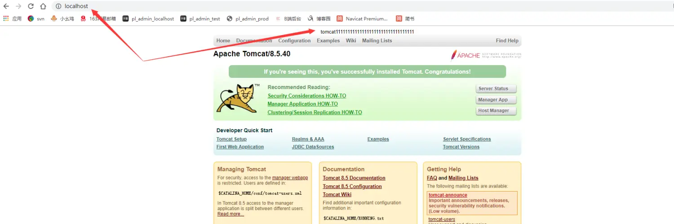This screenshot has width=674, height=224.
Task: Open the manager webapp link
Action: point(290,178)
